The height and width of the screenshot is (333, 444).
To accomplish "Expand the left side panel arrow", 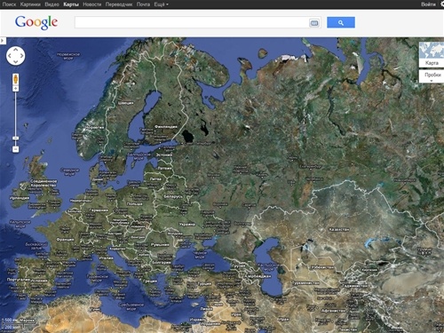I will tap(3, 40).
